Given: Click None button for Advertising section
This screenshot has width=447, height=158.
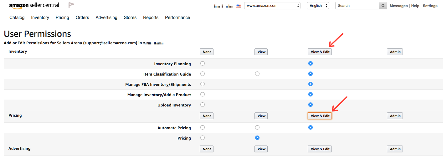Looking at the screenshot, I should [x=207, y=149].
